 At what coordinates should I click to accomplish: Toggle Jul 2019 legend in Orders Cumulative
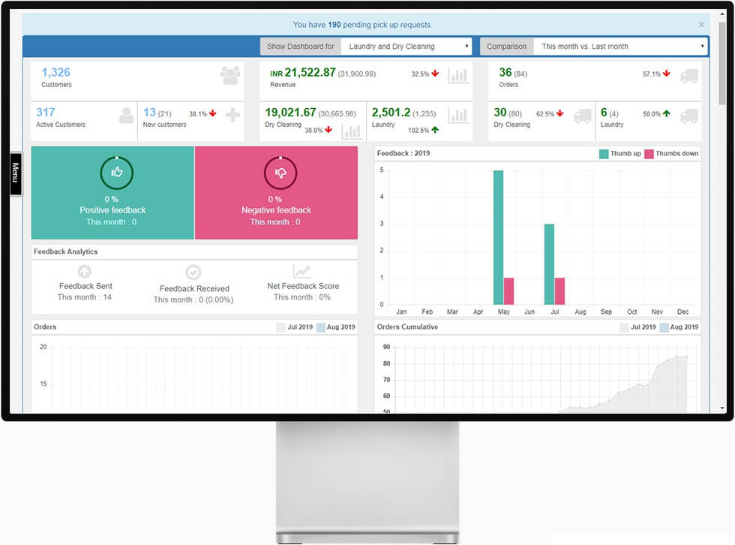pos(624,327)
